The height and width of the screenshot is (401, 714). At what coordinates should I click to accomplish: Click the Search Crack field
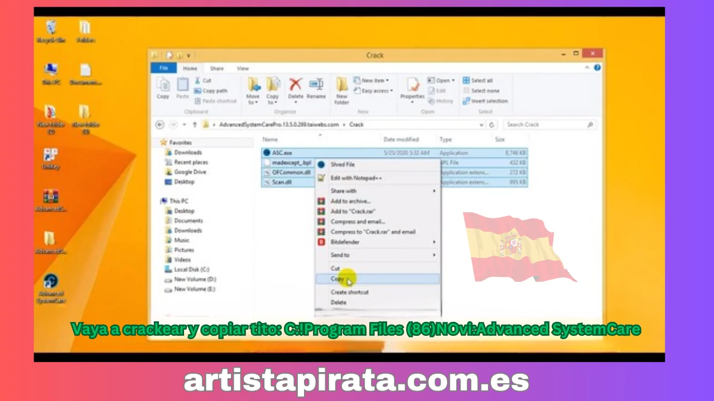tap(549, 125)
